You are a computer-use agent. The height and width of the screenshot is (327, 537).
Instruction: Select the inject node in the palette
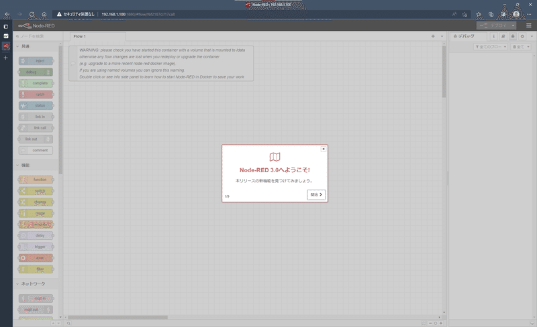[x=36, y=61]
